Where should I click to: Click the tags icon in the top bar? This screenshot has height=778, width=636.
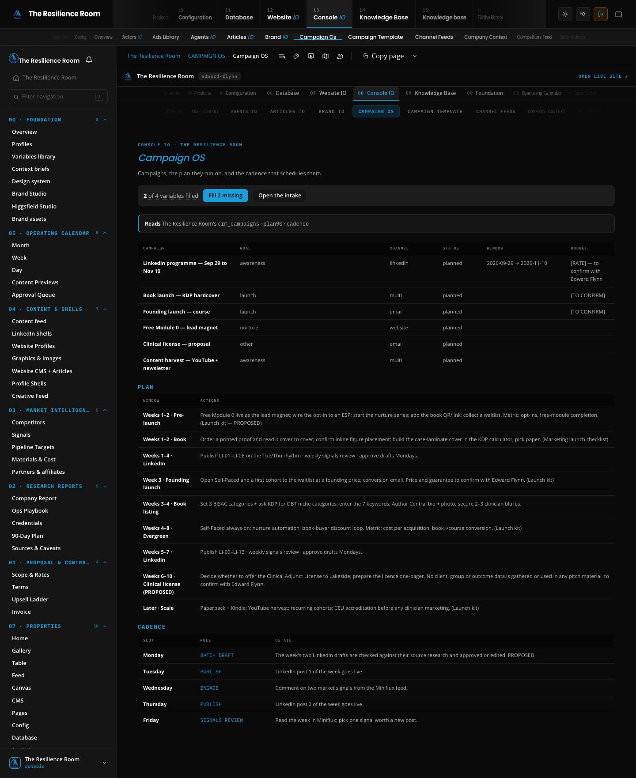583,14
